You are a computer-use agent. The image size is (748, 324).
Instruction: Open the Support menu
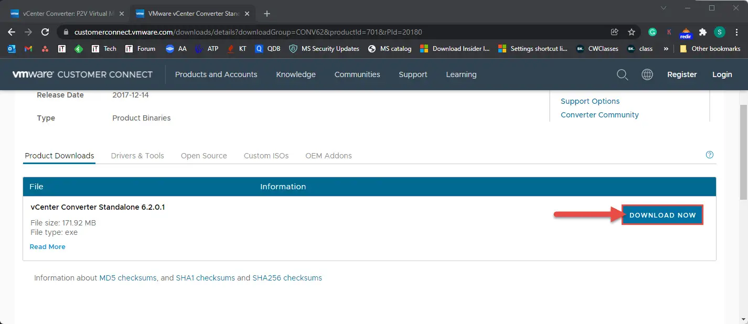[x=413, y=74]
